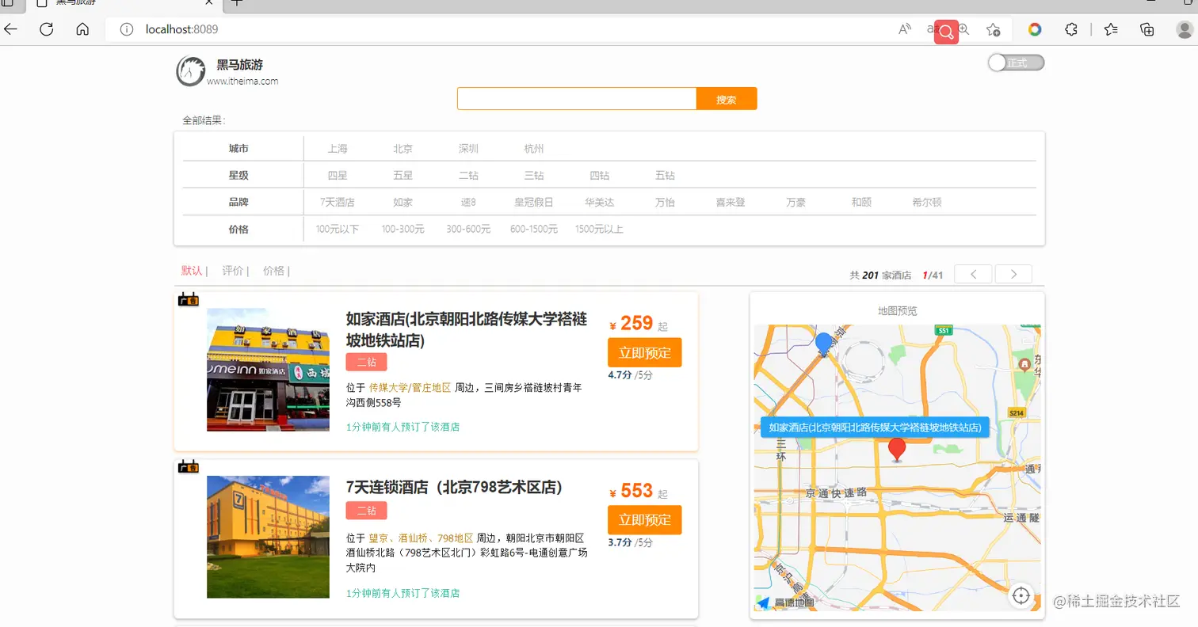Toggle the 正式 switch
This screenshot has width=1198, height=627.
point(1016,63)
